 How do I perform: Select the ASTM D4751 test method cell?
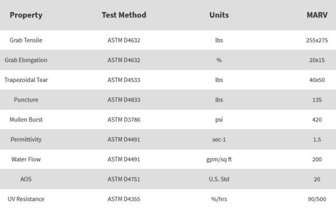pyautogui.click(x=124, y=179)
